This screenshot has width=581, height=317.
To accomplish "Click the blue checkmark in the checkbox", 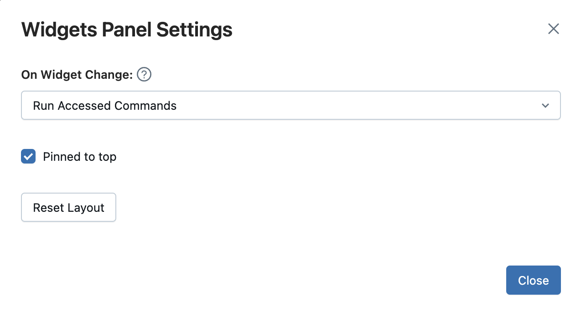I will (28, 156).
